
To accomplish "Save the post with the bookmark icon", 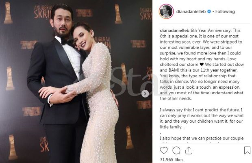I will 247,150.
